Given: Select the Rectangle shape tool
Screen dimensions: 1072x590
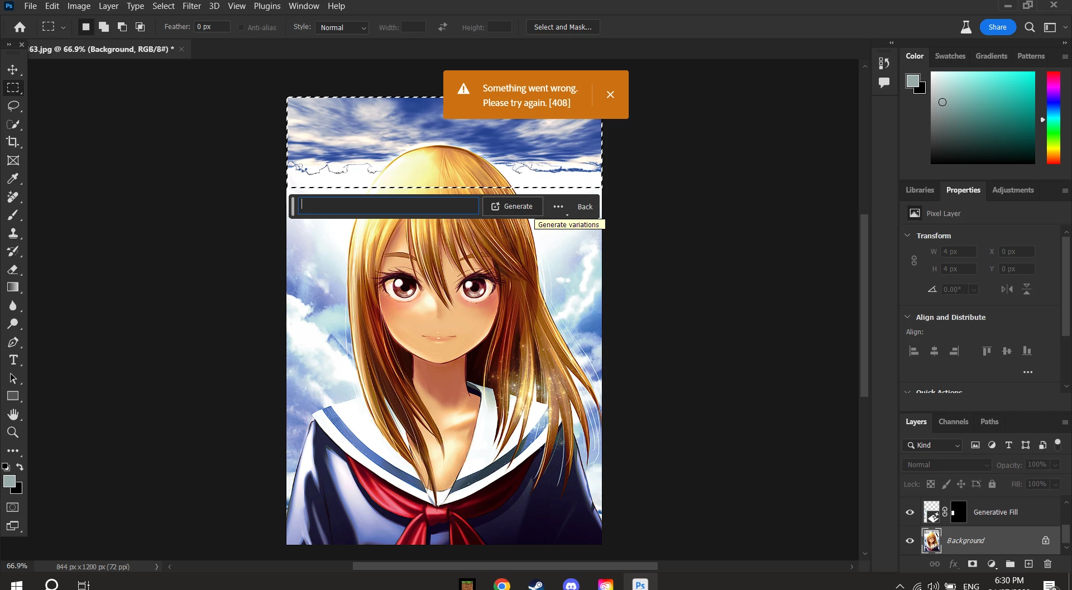Looking at the screenshot, I should [x=13, y=396].
